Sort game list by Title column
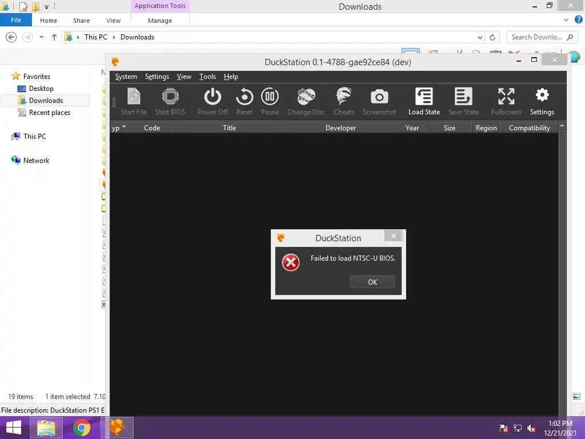The image size is (585, 439). (x=229, y=127)
